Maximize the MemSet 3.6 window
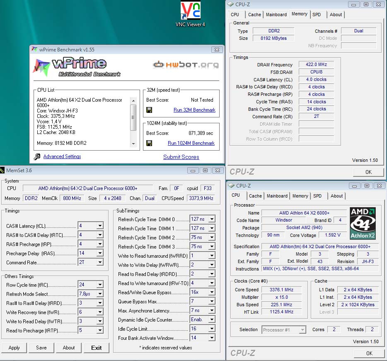Viewport: 387px width, 361px height. 206,171
